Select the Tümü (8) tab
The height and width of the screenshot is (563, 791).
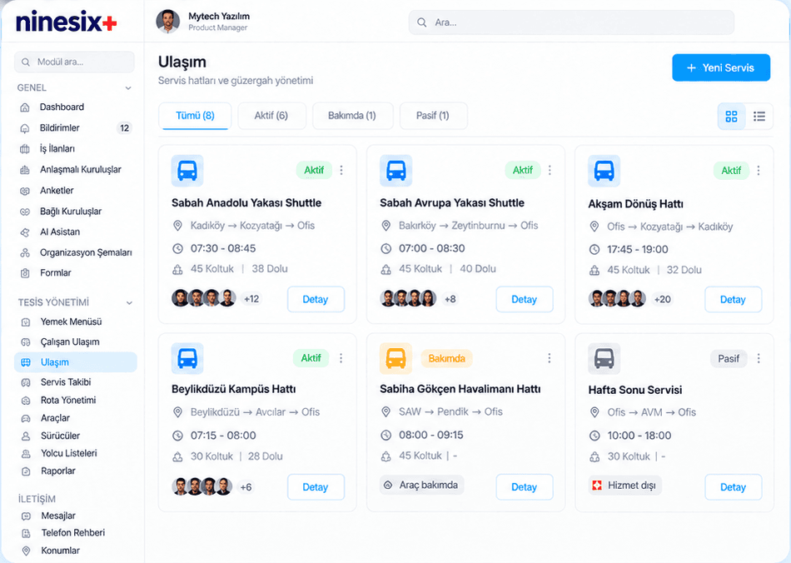click(195, 116)
